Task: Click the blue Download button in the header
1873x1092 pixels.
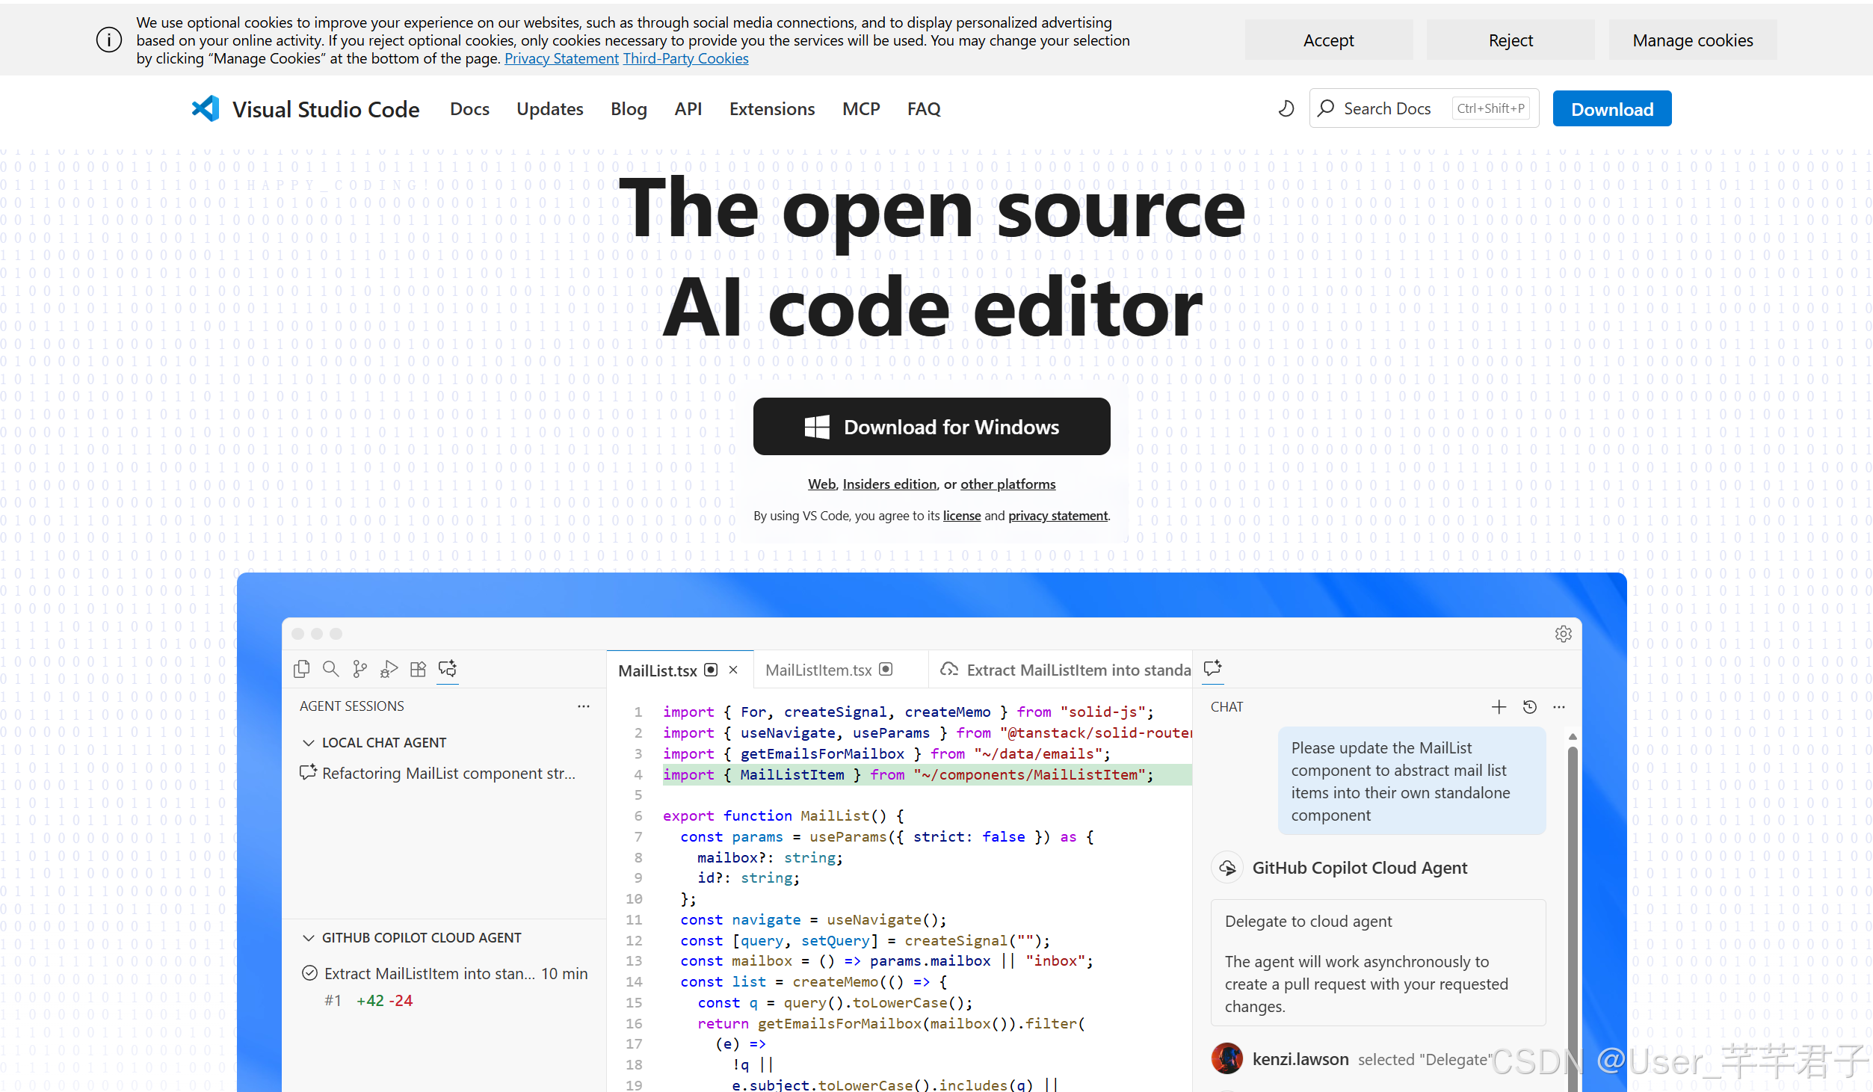Action: coord(1612,109)
